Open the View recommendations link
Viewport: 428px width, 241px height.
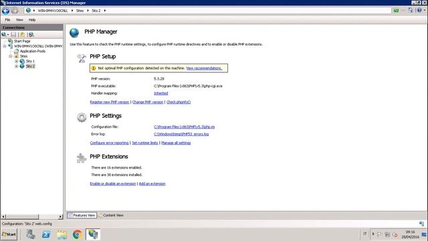[x=204, y=68]
